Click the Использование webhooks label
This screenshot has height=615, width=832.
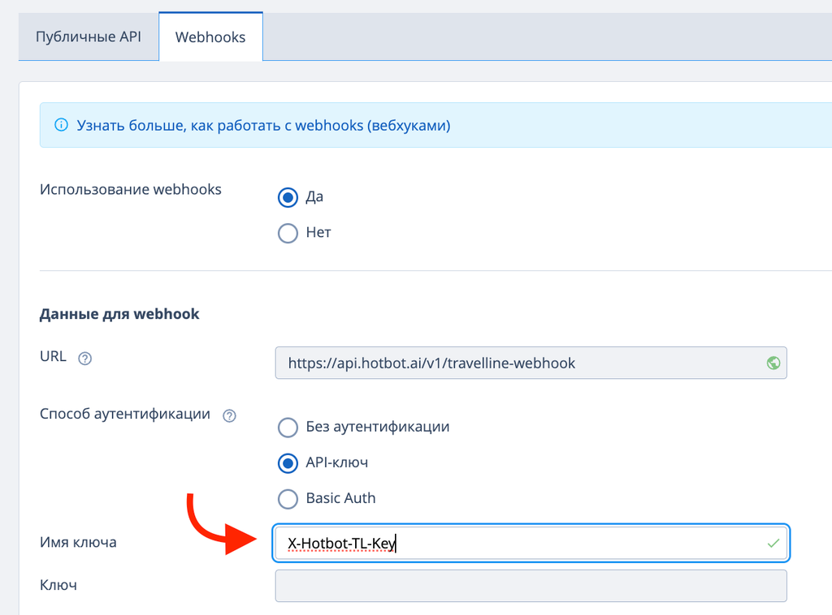[x=130, y=189]
